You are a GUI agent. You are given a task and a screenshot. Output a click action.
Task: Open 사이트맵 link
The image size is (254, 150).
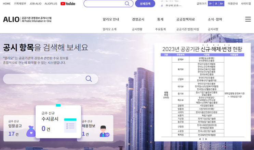tap(246, 3)
